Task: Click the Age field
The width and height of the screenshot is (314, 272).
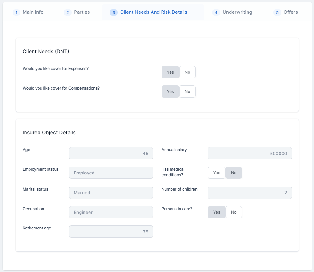Action: (111, 153)
